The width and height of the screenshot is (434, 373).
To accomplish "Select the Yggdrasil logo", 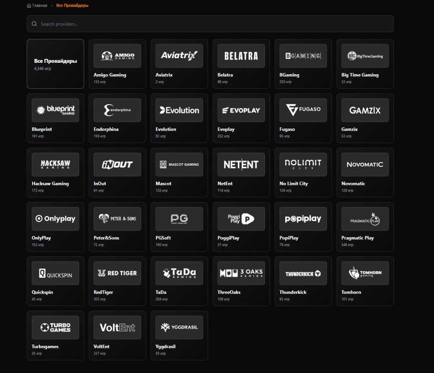I will pos(179,327).
